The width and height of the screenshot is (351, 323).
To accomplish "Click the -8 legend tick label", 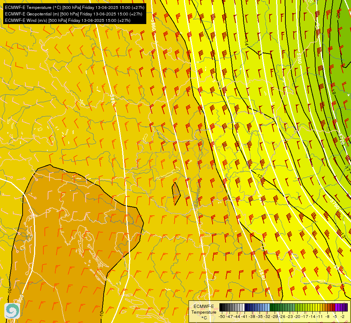I will tap(327, 317).
